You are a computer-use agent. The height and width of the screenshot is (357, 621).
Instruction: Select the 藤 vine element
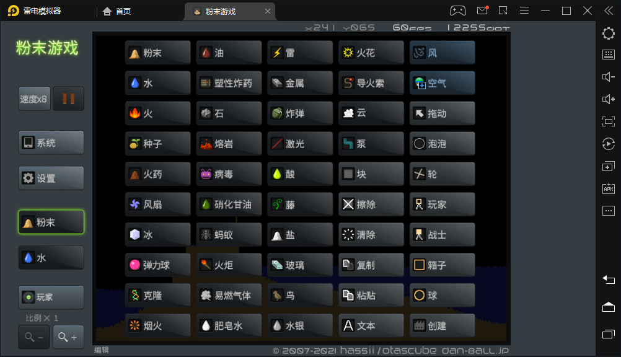pos(300,205)
